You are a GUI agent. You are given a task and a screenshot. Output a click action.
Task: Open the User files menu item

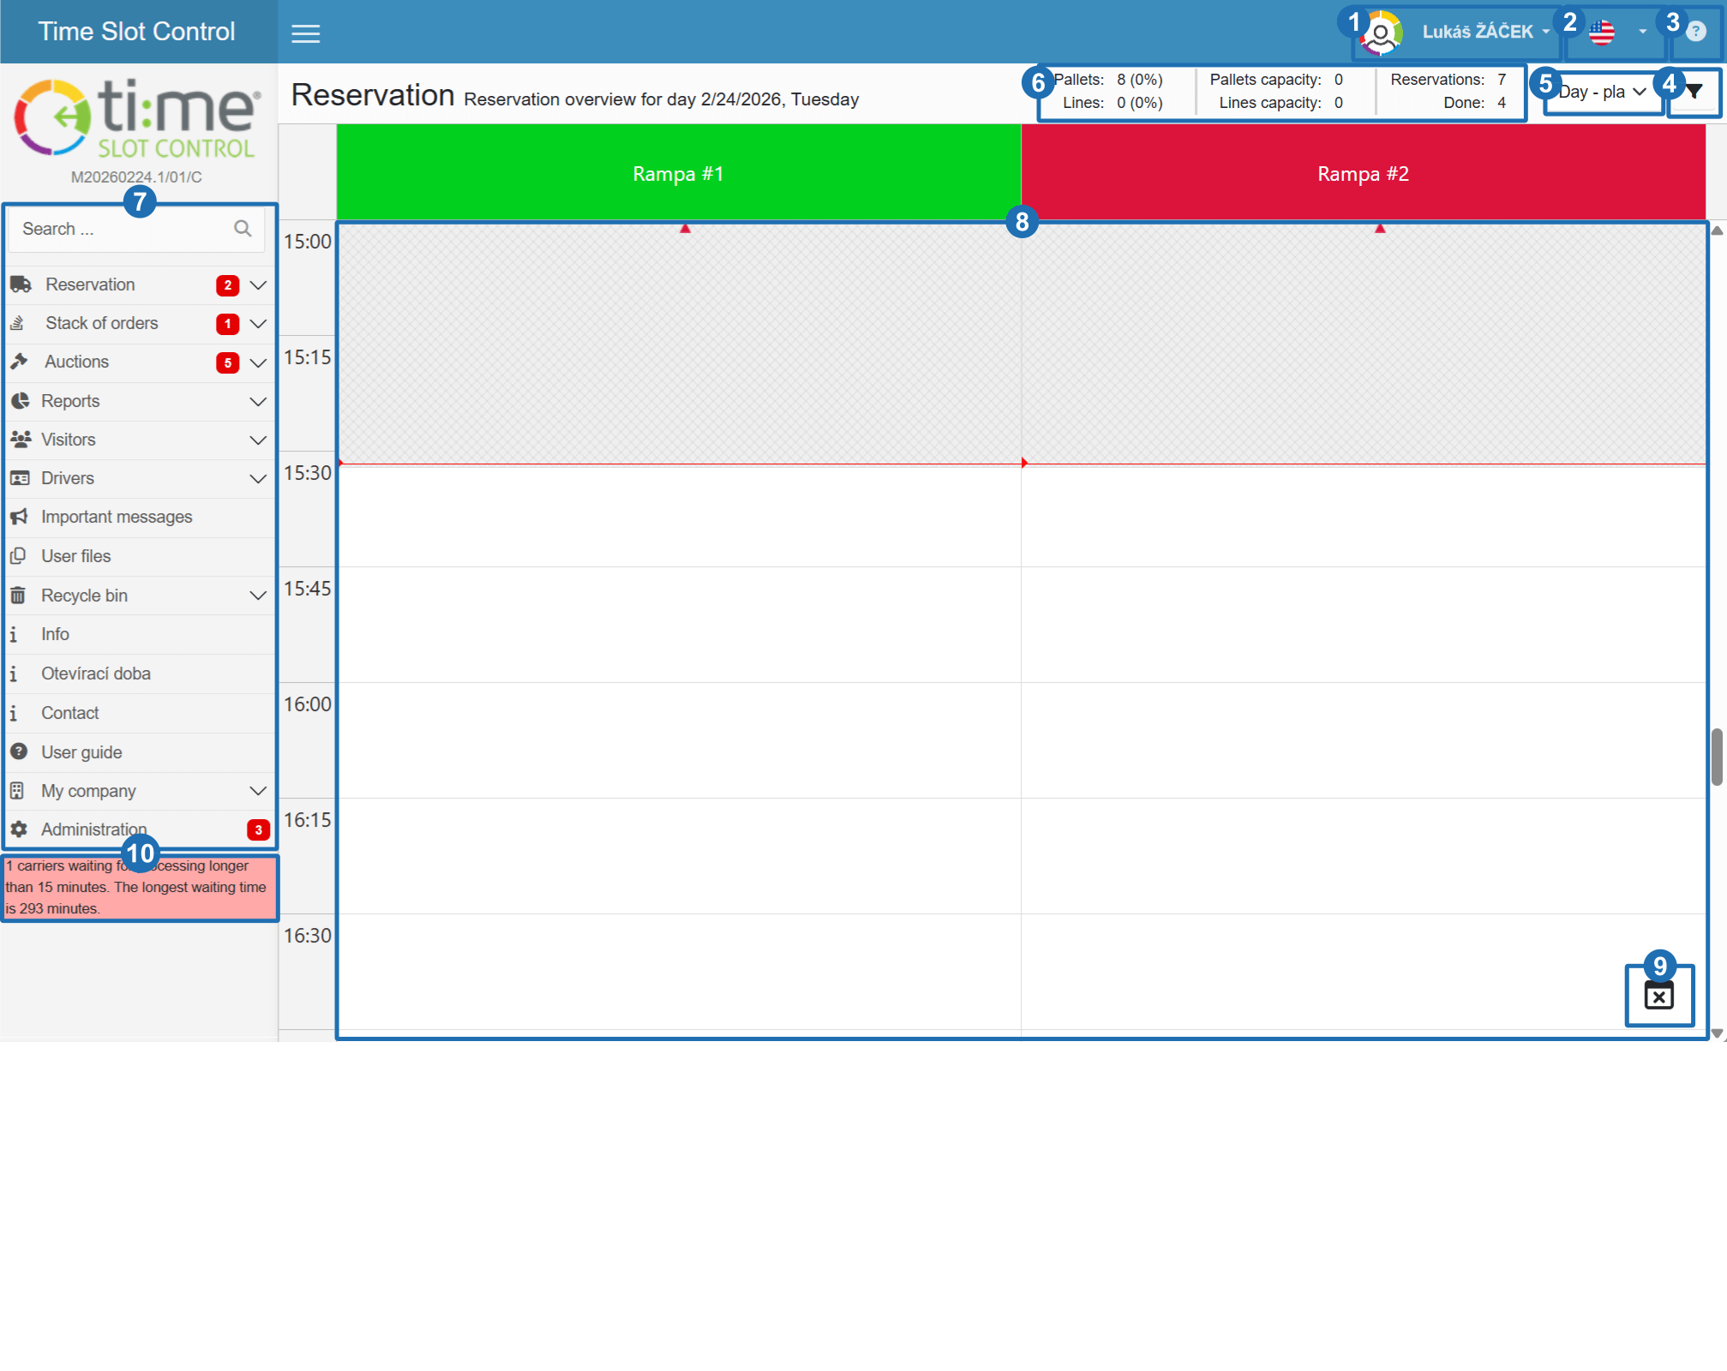(75, 556)
